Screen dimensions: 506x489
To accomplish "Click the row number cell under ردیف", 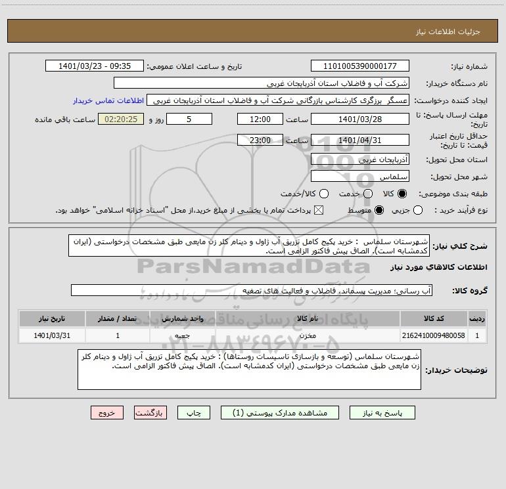I will pyautogui.click(x=477, y=335).
